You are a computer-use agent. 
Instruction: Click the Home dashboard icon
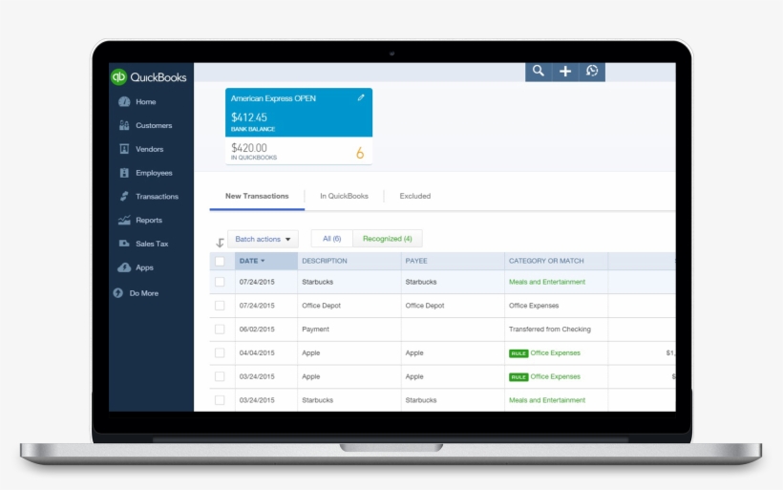point(124,102)
